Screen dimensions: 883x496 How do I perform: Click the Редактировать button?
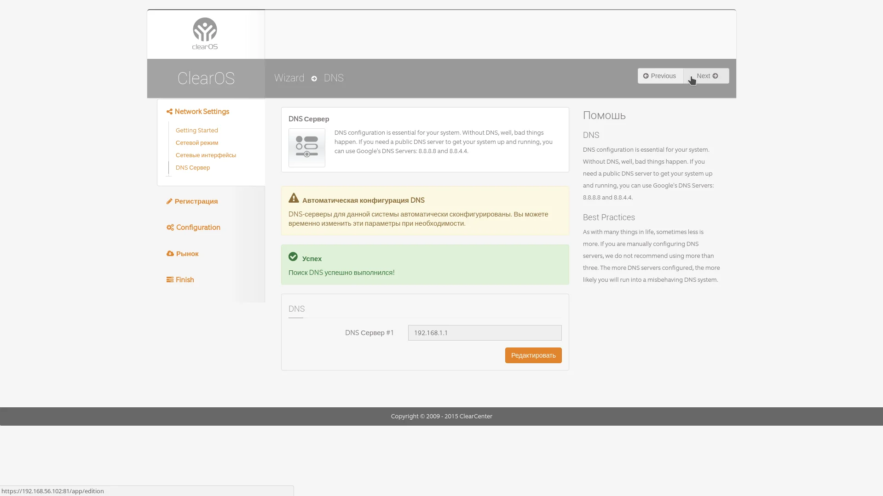click(533, 355)
